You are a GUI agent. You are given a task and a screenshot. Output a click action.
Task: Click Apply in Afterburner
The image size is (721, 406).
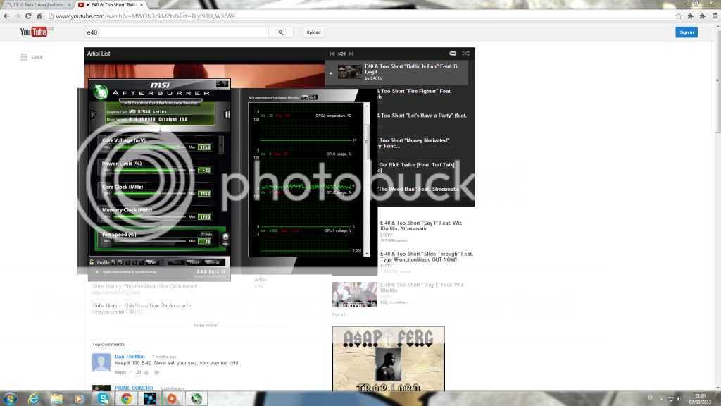pyautogui.click(x=176, y=262)
